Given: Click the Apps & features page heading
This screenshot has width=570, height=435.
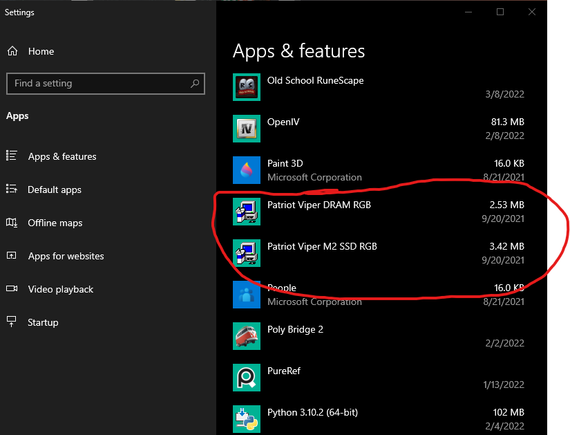Looking at the screenshot, I should point(298,51).
